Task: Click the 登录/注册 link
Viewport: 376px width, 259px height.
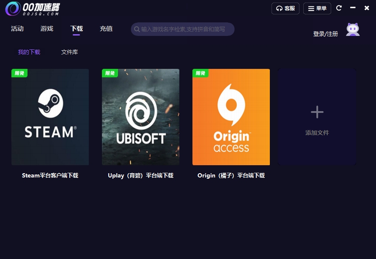Action: [x=325, y=34]
